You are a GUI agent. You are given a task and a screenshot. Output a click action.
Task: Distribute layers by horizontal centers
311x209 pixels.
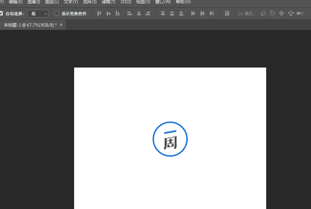202,13
